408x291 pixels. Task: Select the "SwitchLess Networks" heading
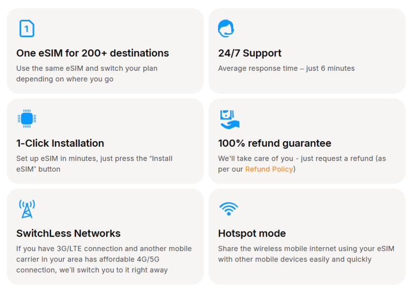(x=68, y=233)
